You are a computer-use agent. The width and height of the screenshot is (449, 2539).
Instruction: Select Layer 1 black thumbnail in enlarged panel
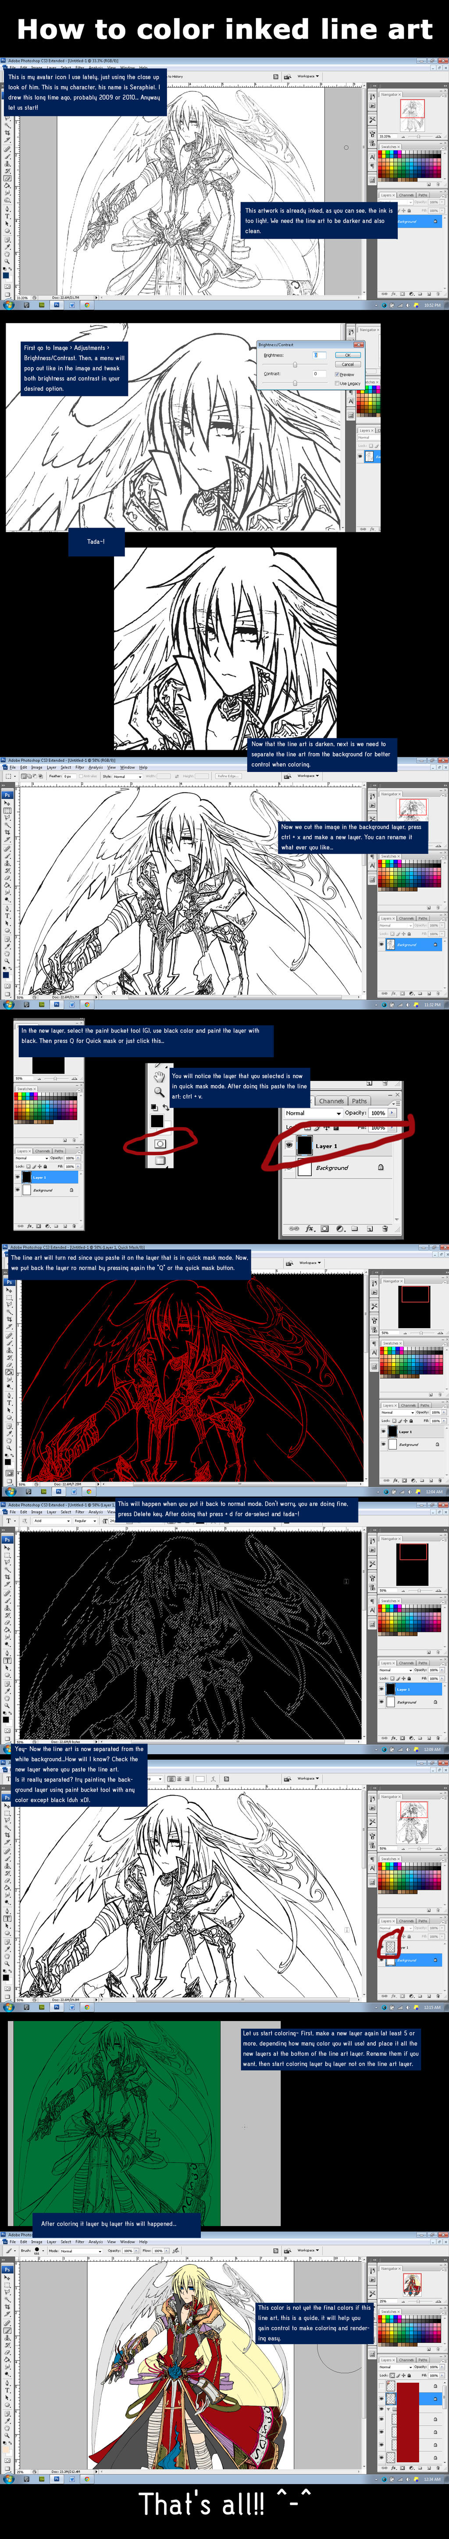click(x=305, y=1146)
